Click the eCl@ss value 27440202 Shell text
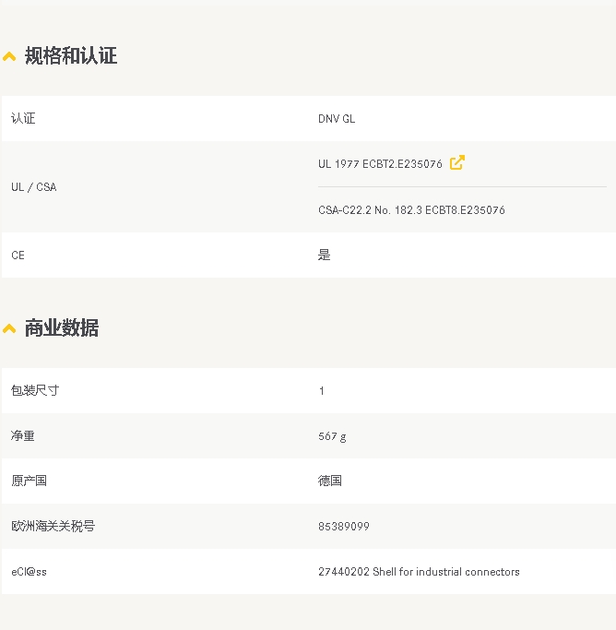616x630 pixels. [x=419, y=572]
